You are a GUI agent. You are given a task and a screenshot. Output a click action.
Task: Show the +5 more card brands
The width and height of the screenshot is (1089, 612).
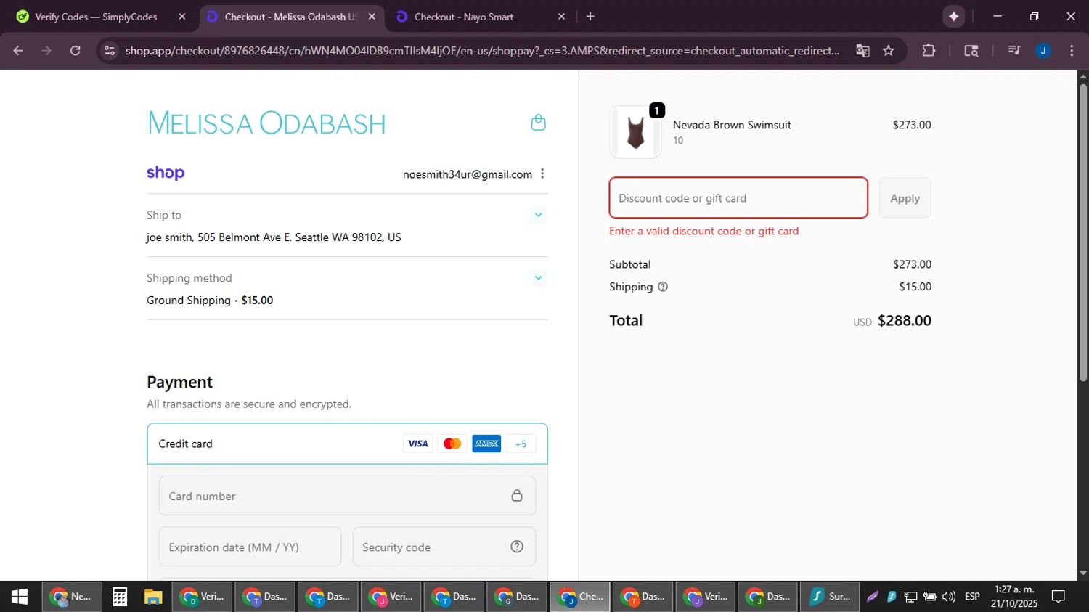pyautogui.click(x=521, y=444)
